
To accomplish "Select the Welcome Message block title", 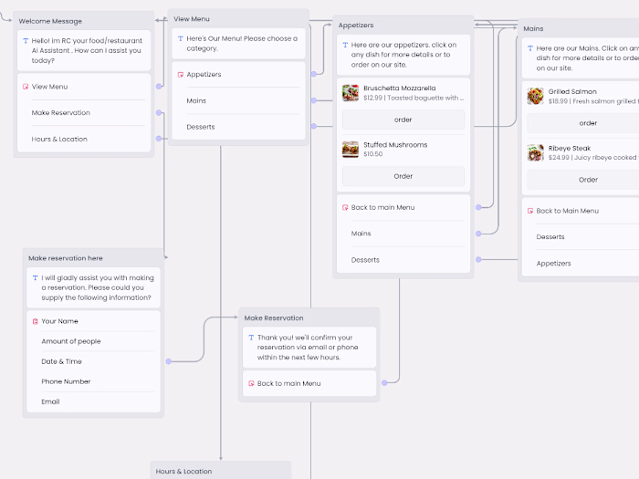I will [50, 21].
